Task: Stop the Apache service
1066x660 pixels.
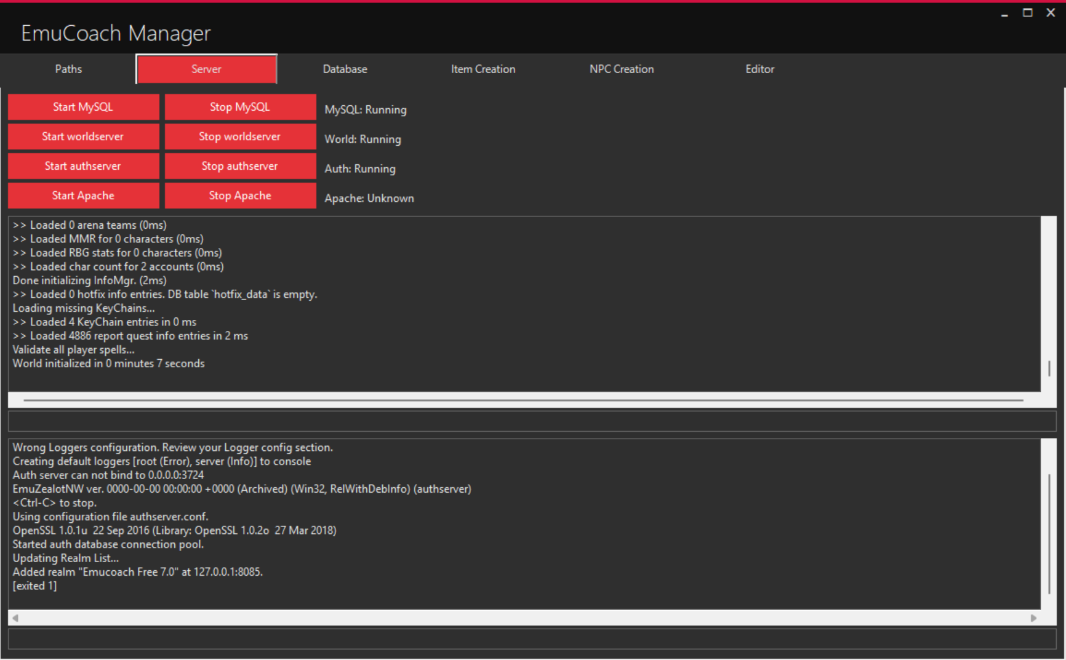Action: (x=239, y=195)
